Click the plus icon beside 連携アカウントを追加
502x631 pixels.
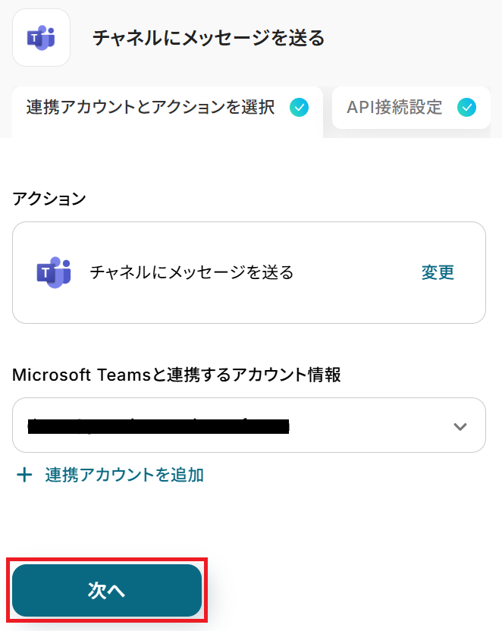point(25,476)
